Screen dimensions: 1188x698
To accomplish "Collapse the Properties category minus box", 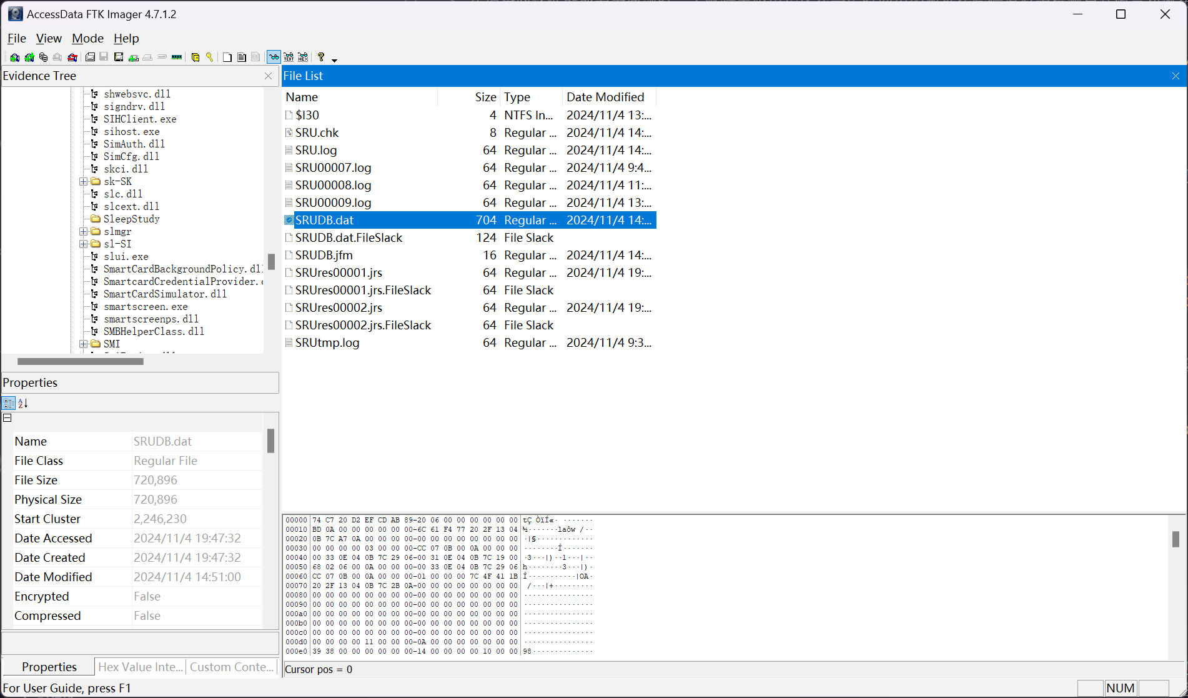I will [x=7, y=418].
